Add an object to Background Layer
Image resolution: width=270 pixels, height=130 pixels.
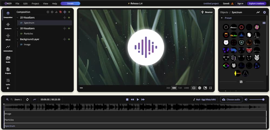pos(69,39)
